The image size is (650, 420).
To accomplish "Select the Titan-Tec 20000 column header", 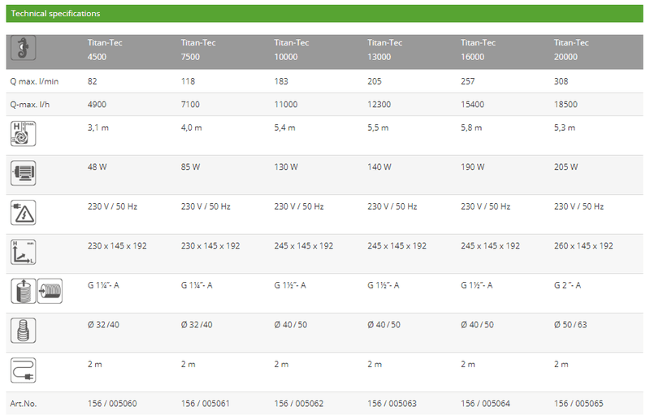I will pos(572,50).
